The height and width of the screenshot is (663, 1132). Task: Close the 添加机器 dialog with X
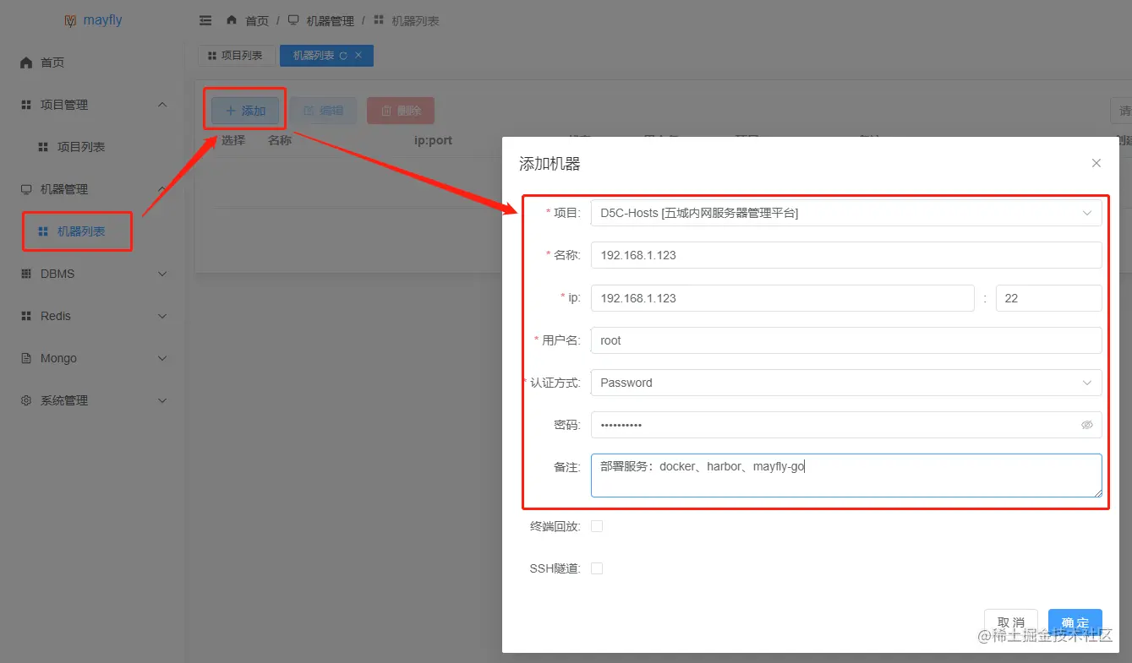pyautogui.click(x=1096, y=163)
